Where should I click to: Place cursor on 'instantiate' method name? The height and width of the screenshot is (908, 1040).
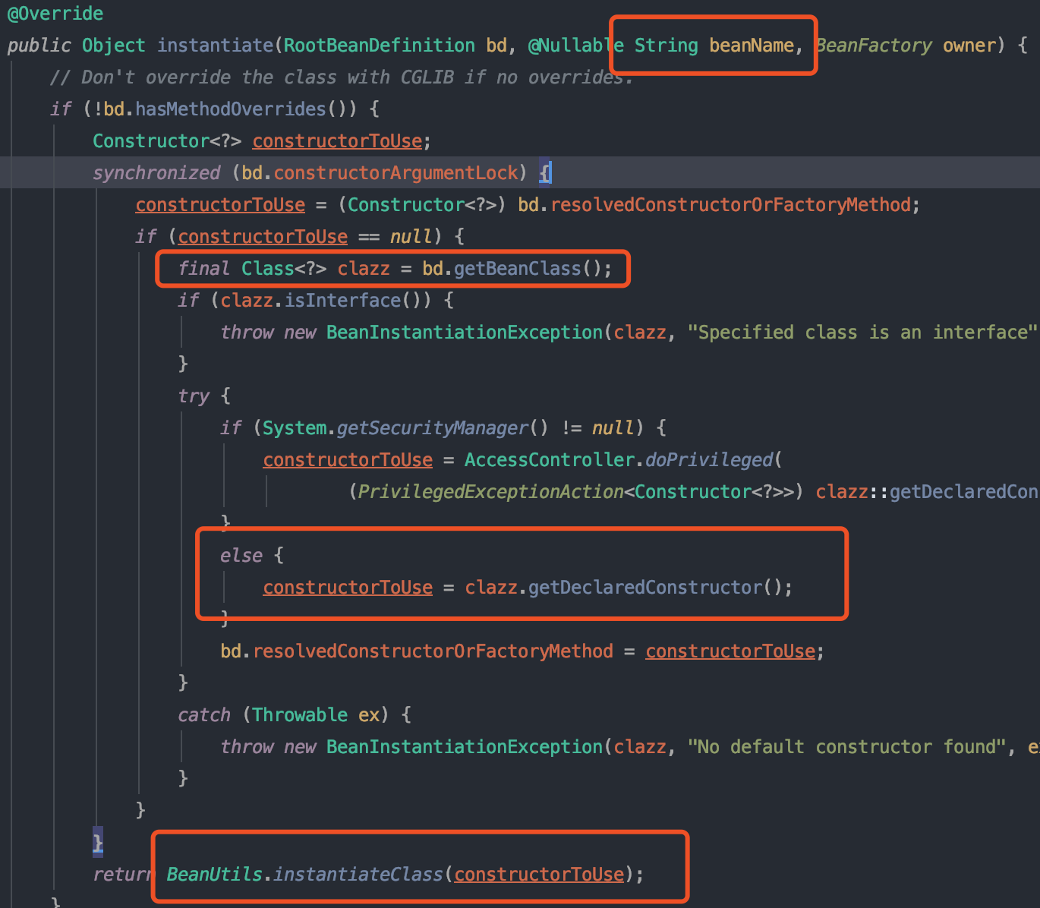(x=215, y=46)
